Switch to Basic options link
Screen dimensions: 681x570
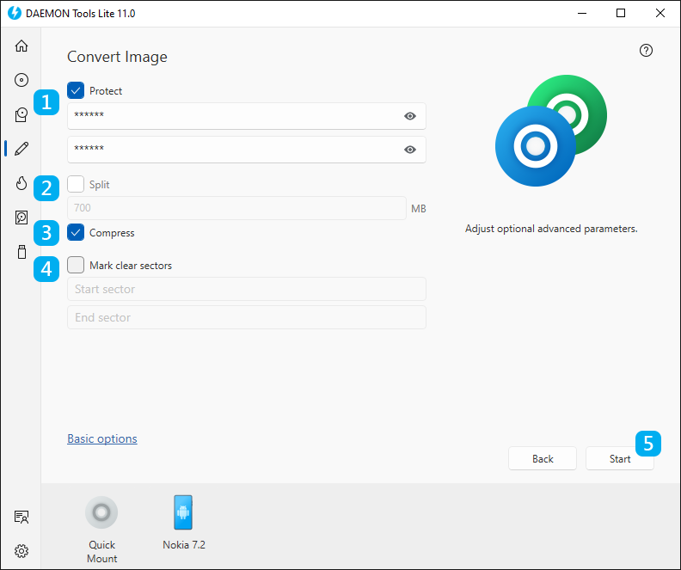(102, 439)
